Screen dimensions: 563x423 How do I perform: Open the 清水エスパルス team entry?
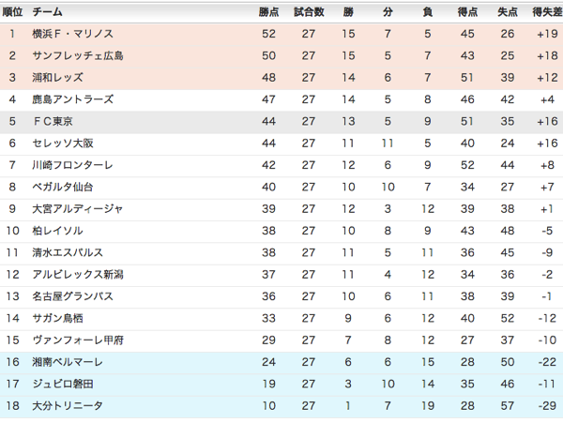click(68, 252)
